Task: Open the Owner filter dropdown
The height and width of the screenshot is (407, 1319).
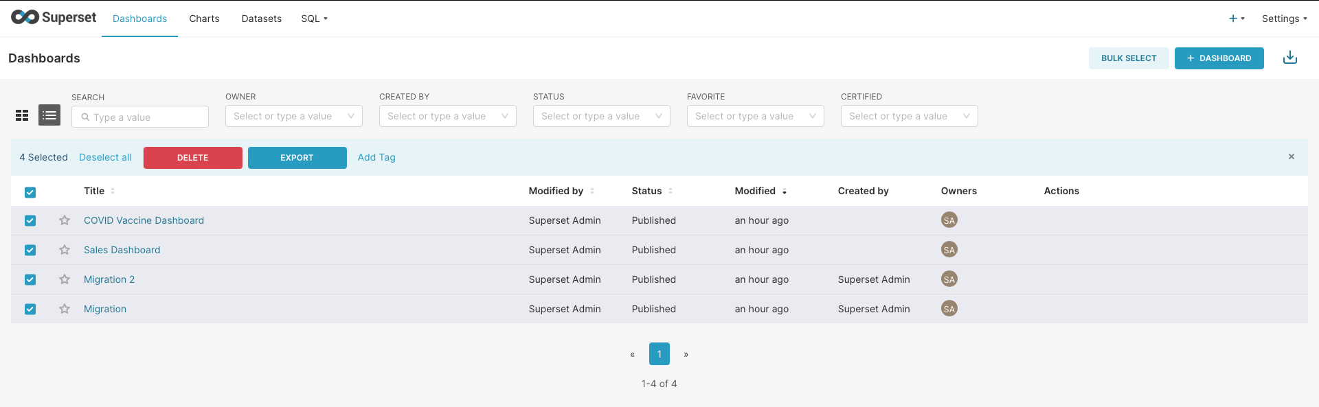Action: point(293,116)
